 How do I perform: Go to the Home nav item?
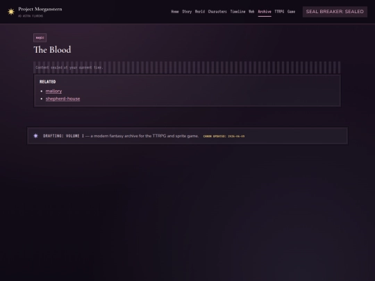(175, 12)
